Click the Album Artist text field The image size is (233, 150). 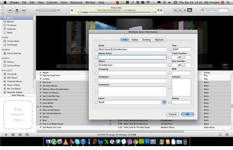coord(132,57)
